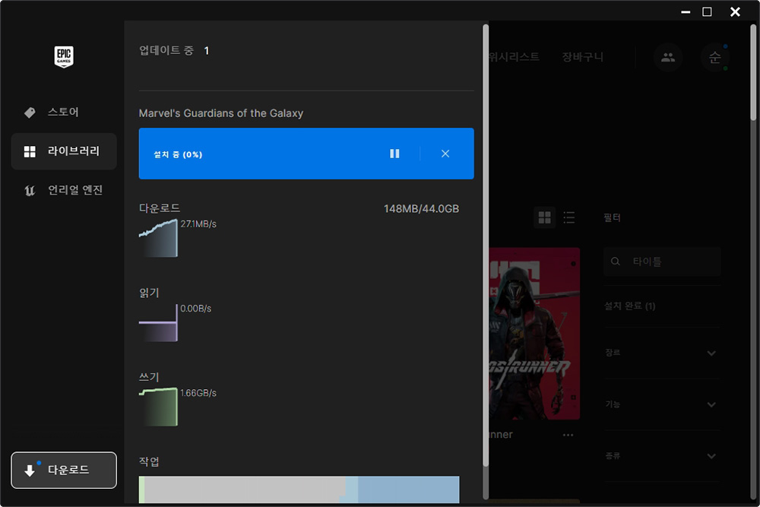
Task: Open the account profile avatar 순
Action: pyautogui.click(x=715, y=57)
